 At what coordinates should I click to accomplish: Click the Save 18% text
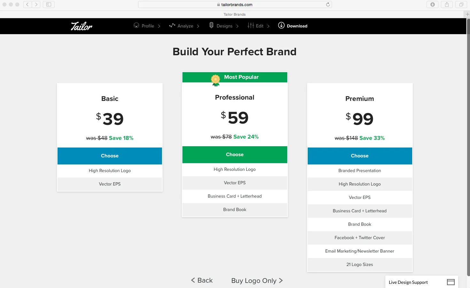point(121,138)
